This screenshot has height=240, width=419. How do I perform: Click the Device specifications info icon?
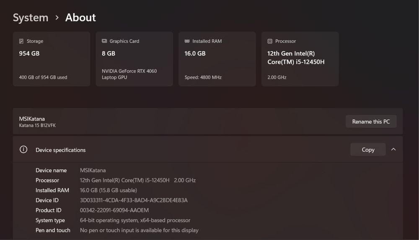pos(23,150)
